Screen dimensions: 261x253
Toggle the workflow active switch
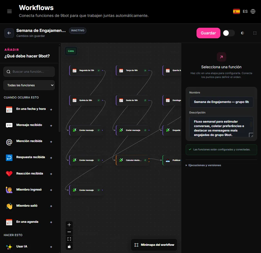pos(229,33)
